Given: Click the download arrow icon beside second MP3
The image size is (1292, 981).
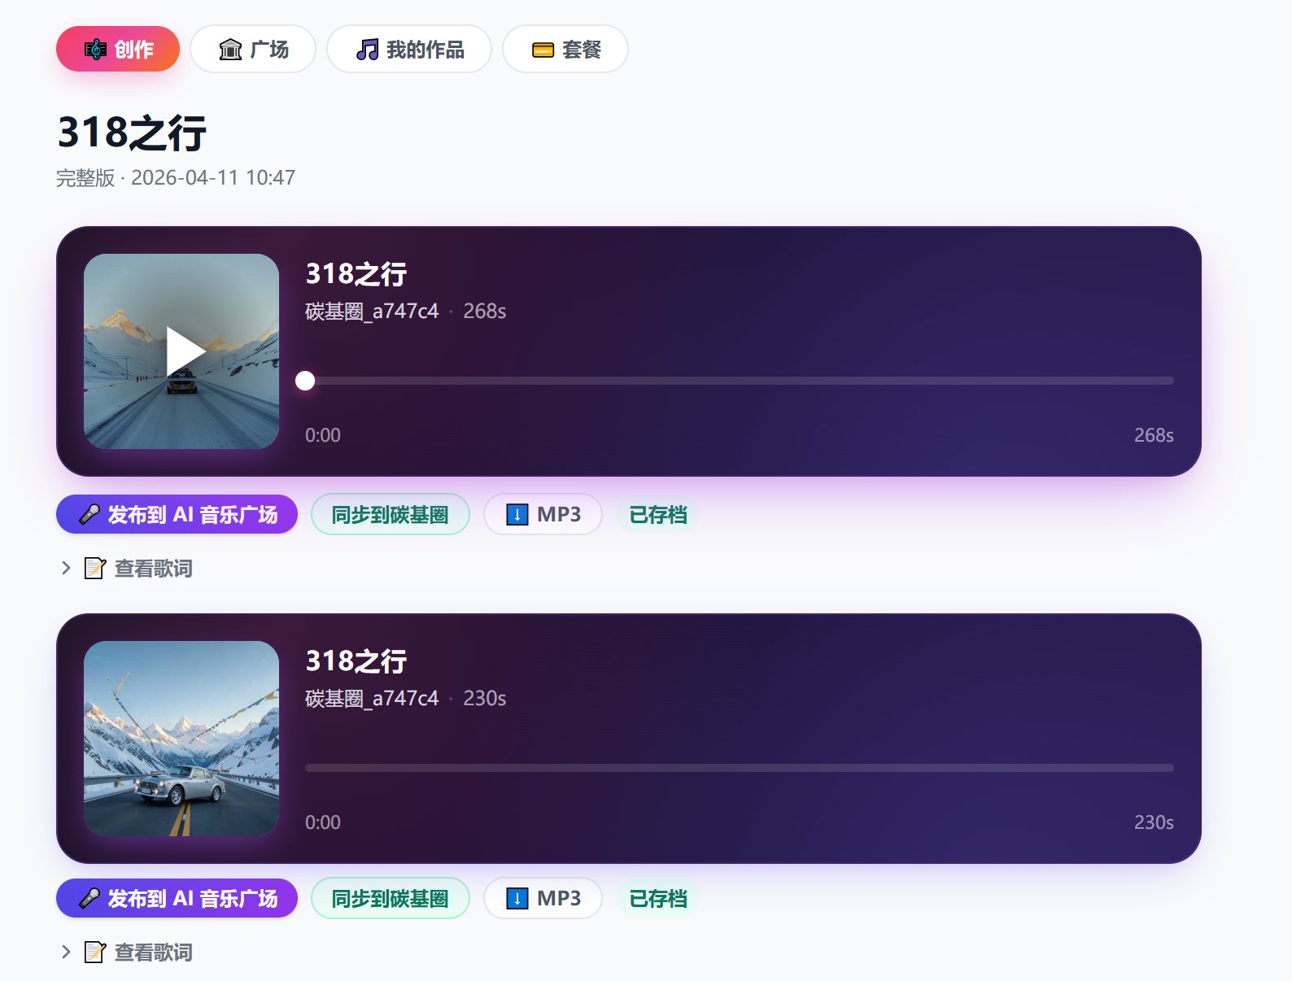Looking at the screenshot, I should pos(517,899).
